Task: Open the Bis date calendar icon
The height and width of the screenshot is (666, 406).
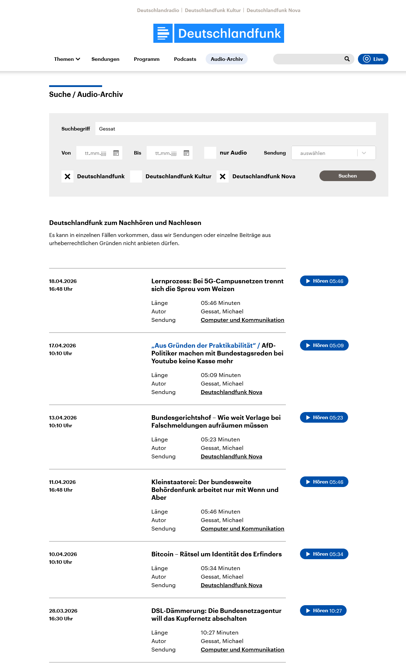Action: click(186, 153)
